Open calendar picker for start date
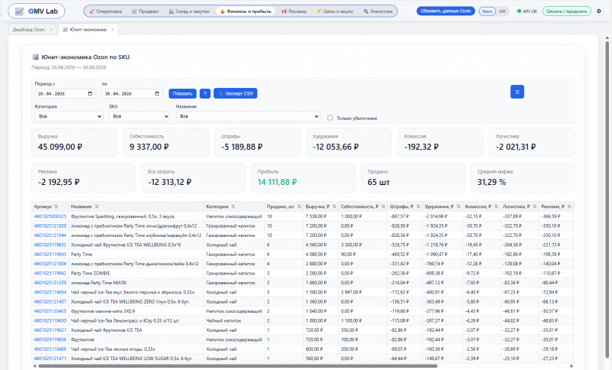This screenshot has width=612, height=370. tap(90, 93)
